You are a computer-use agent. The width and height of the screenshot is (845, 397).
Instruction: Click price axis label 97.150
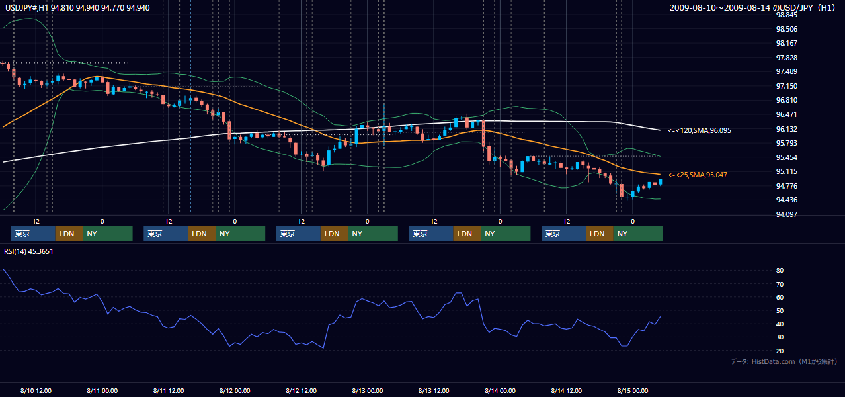pyautogui.click(x=786, y=86)
